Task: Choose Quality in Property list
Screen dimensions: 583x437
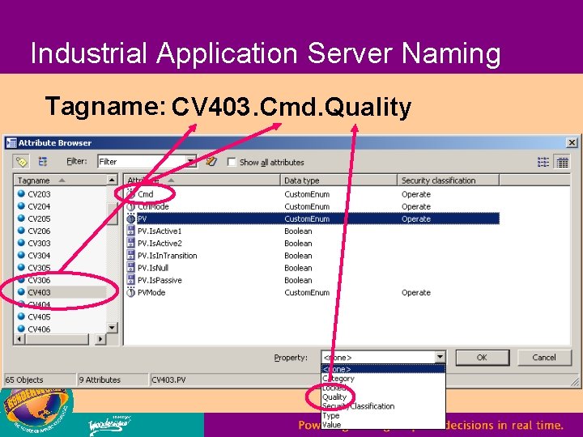Action: click(383, 397)
